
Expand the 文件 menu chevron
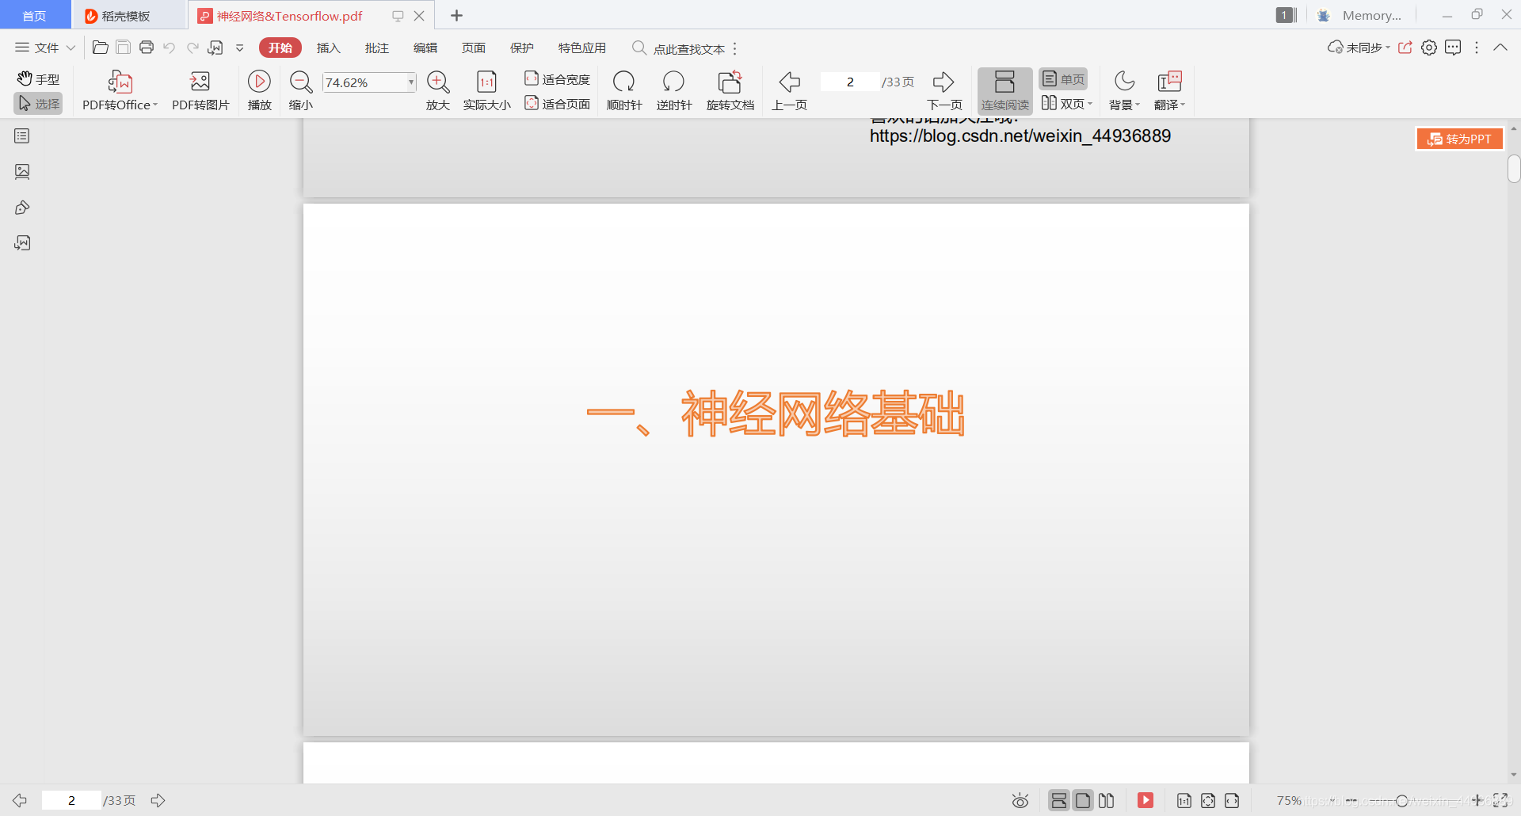[x=71, y=48]
